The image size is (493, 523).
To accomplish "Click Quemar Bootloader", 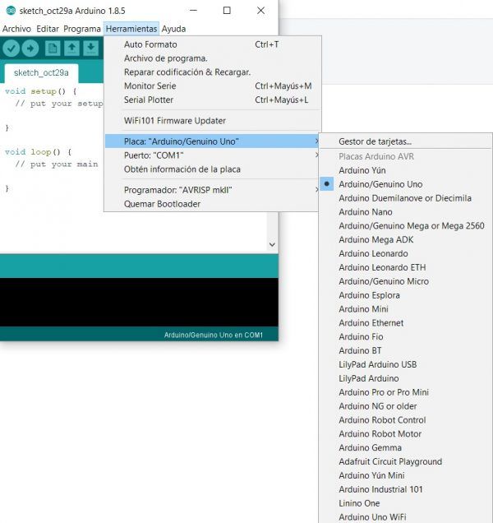I will click(212, 204).
